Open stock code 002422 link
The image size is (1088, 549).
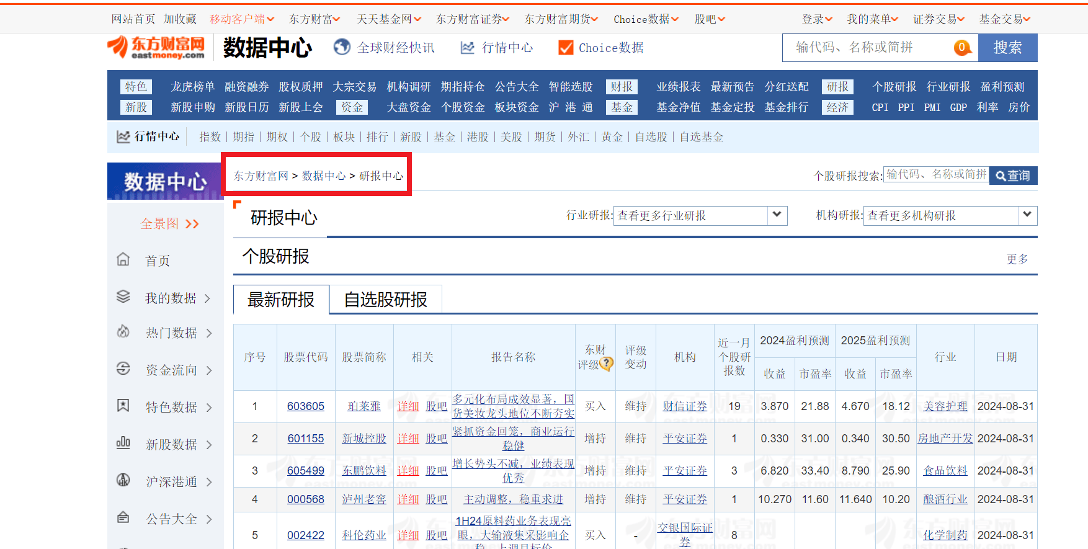coord(306,535)
